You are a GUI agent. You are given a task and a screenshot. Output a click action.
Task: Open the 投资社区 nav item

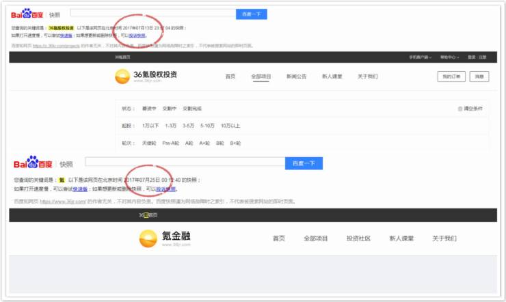click(x=358, y=238)
